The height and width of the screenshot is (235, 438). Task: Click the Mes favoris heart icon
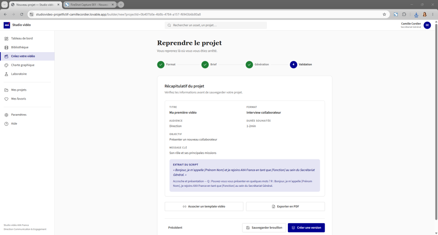tap(6, 99)
